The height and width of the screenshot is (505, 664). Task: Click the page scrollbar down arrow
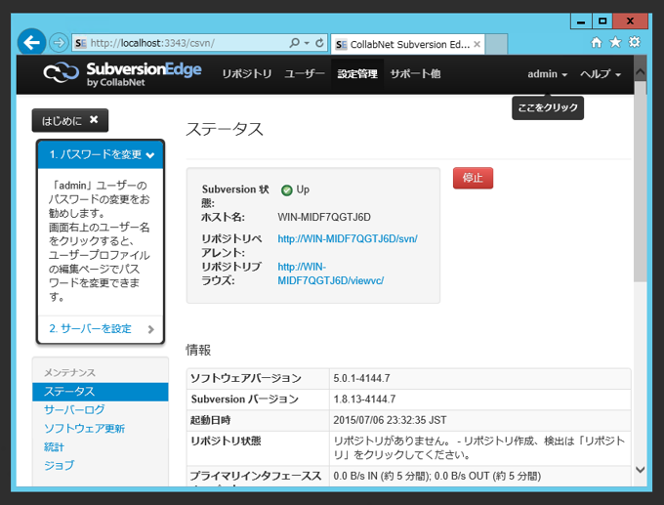tap(641, 470)
